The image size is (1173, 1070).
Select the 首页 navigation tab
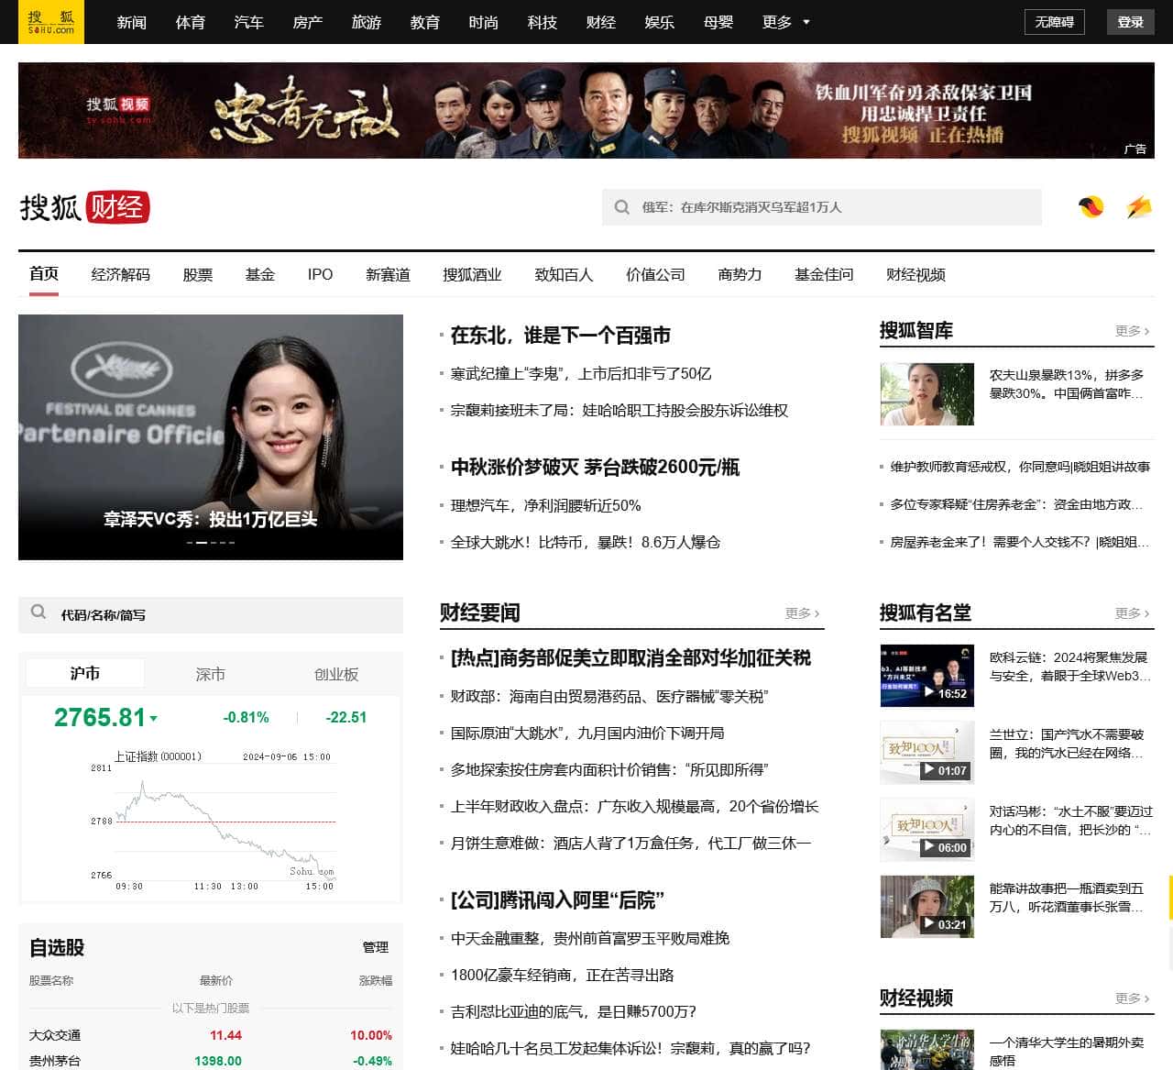coord(44,274)
